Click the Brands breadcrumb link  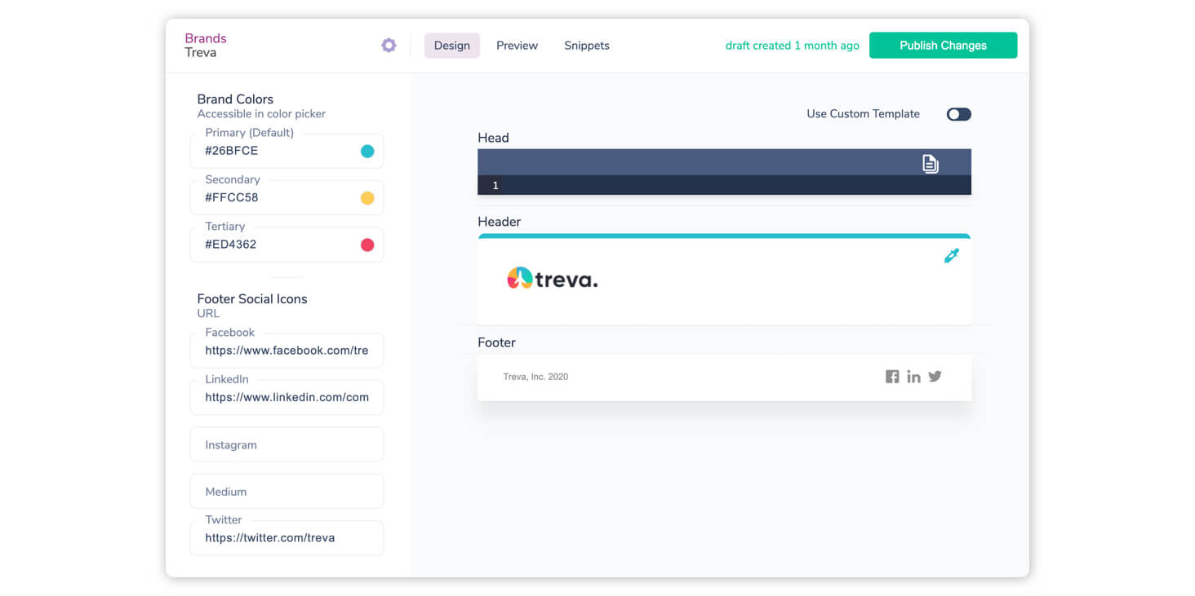[x=206, y=38]
